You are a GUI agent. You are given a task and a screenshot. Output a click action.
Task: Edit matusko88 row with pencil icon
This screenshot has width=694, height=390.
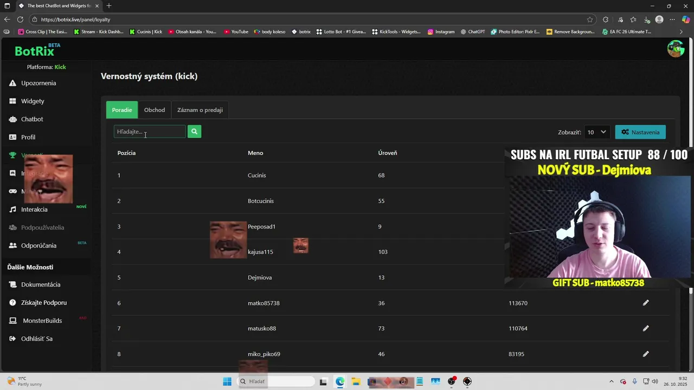[646, 328]
